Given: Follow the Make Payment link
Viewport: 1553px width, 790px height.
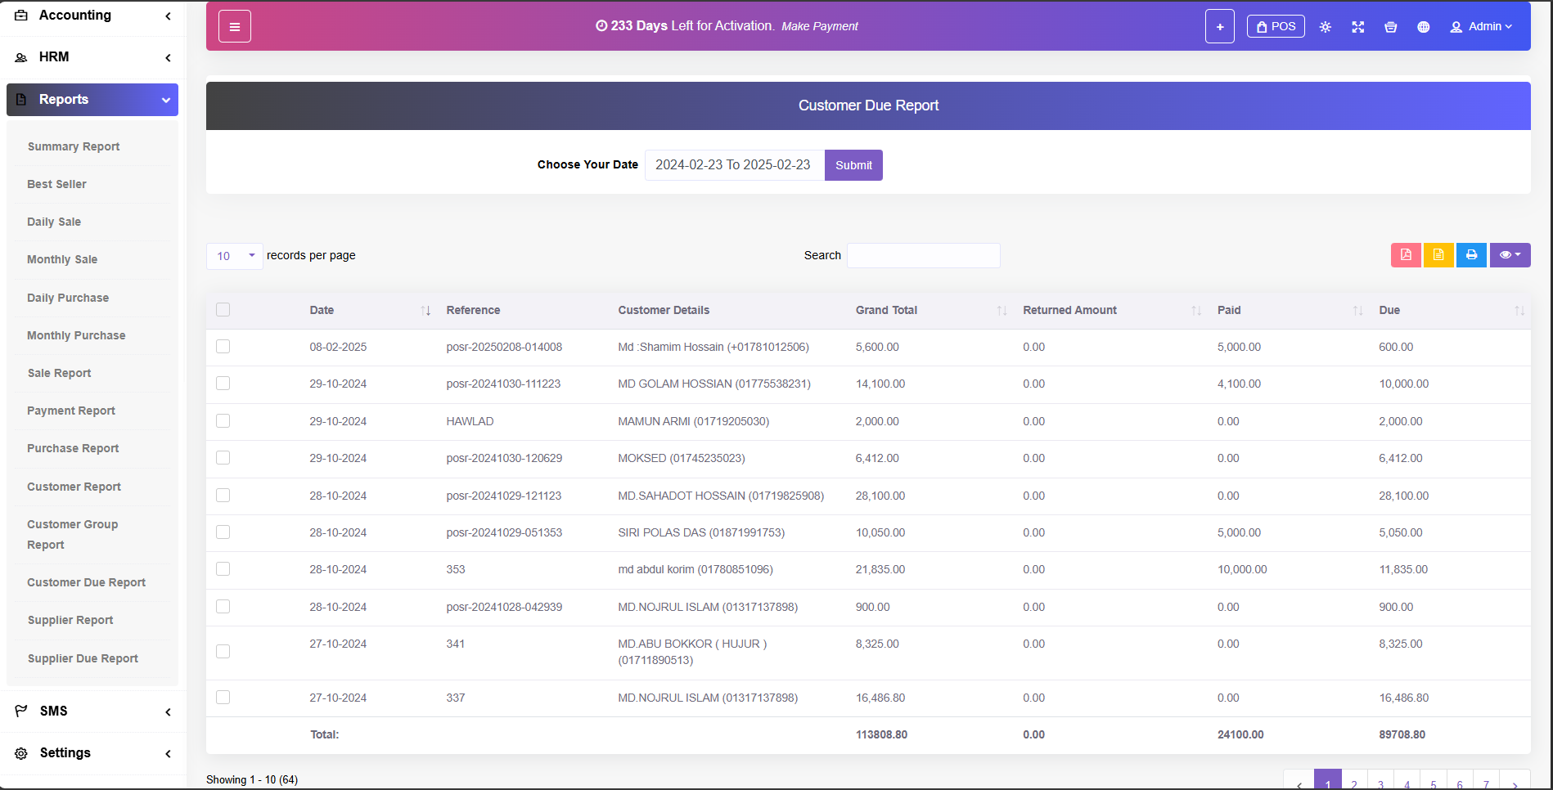Looking at the screenshot, I should [819, 27].
